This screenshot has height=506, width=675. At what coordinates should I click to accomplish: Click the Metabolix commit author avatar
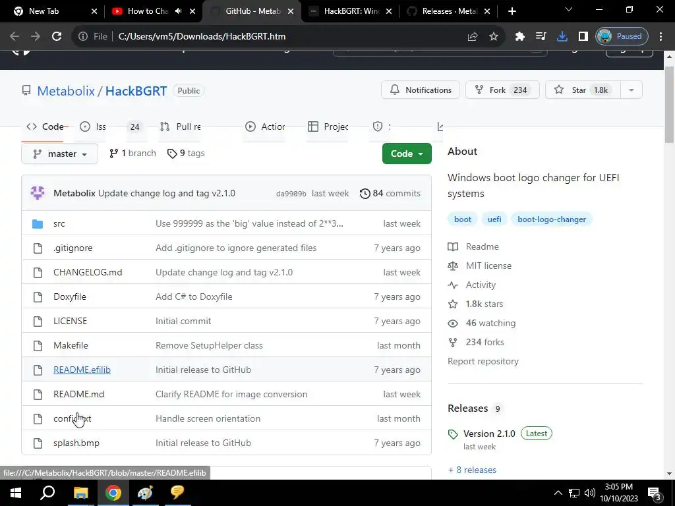click(38, 193)
